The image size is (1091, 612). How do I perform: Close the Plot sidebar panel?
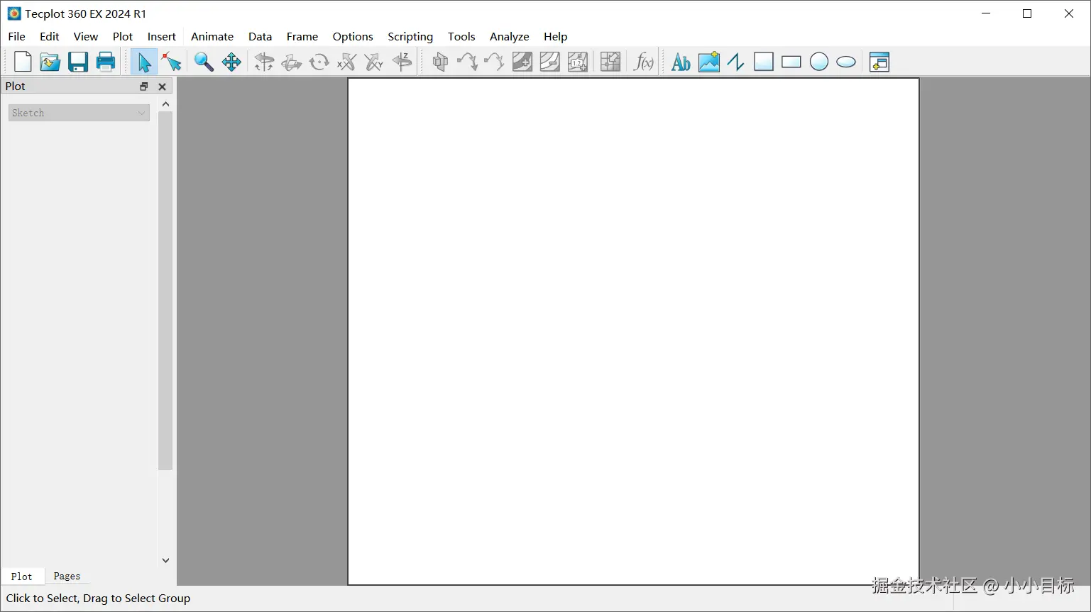(162, 87)
